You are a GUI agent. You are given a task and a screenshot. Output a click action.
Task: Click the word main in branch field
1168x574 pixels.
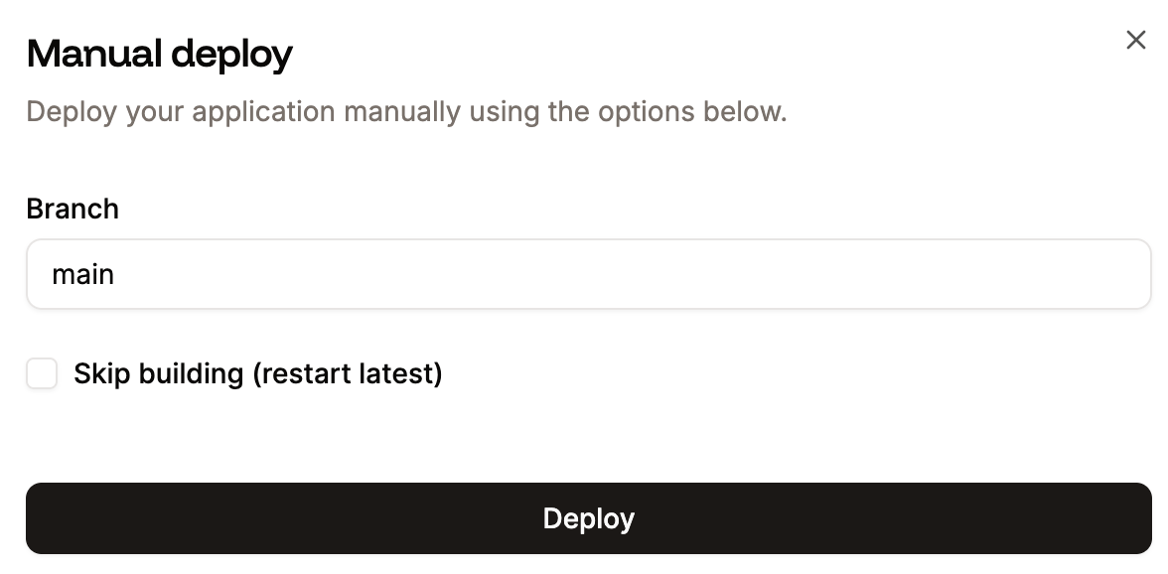tap(83, 274)
